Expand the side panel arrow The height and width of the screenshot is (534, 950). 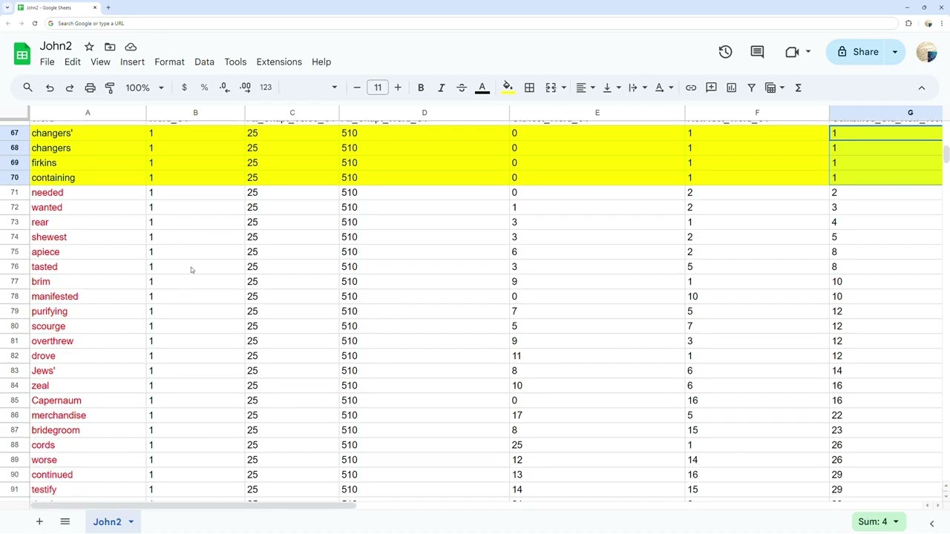(931, 523)
